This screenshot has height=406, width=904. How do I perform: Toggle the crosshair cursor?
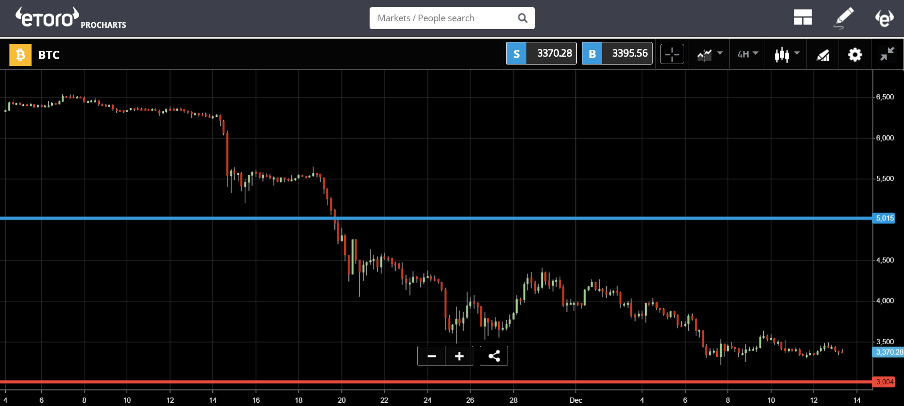click(671, 55)
